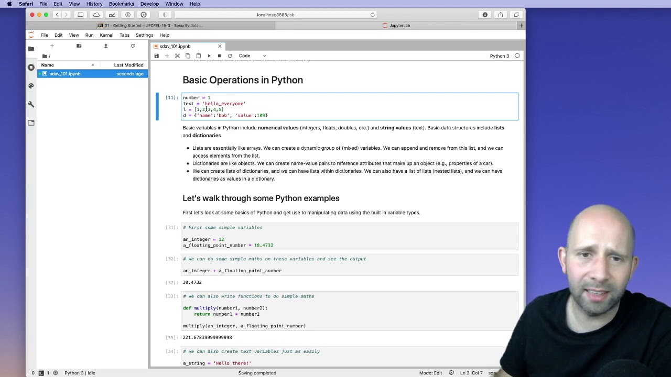Image resolution: width=671 pixels, height=377 pixels.
Task: Open a new Safari tab with plus
Action: (x=521, y=25)
